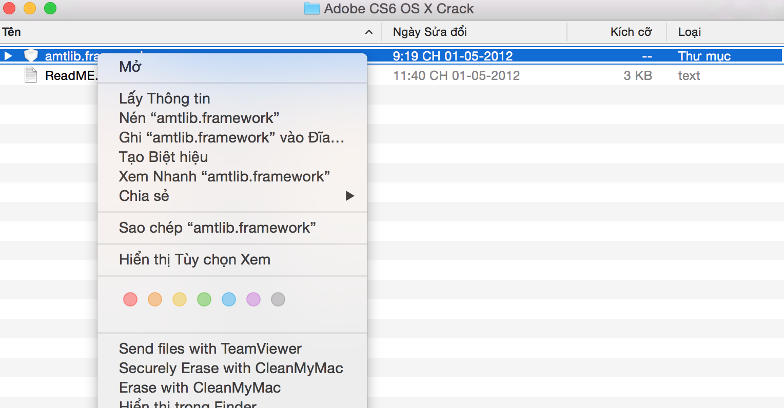Open the Chia sẻ submenu arrow
This screenshot has height=408, width=784.
pyautogui.click(x=350, y=196)
